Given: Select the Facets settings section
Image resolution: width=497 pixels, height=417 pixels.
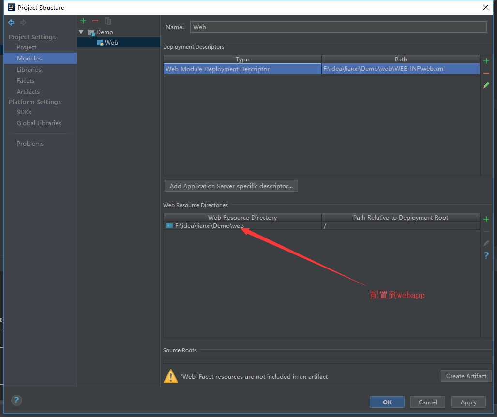Looking at the screenshot, I should [x=26, y=81].
